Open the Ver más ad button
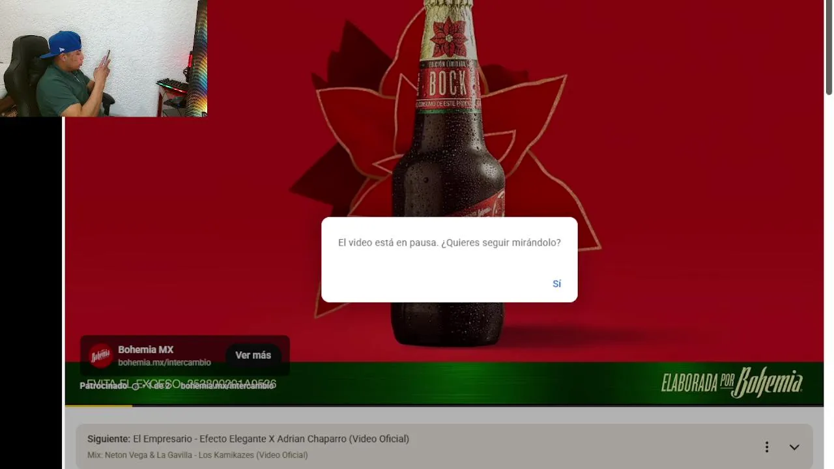 tap(253, 355)
